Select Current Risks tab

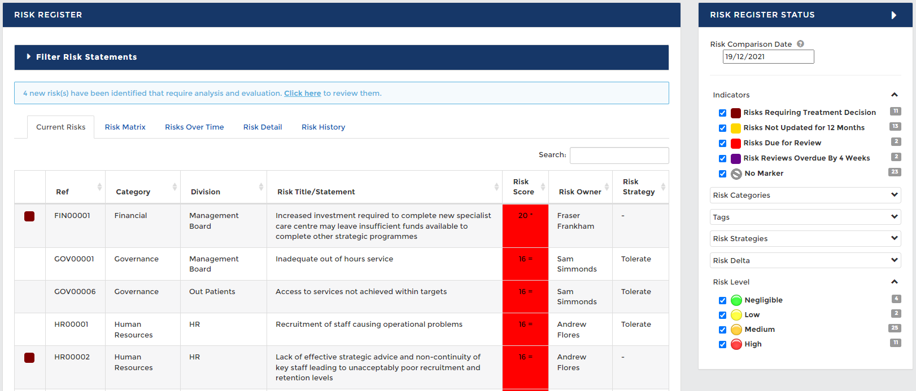click(x=61, y=127)
